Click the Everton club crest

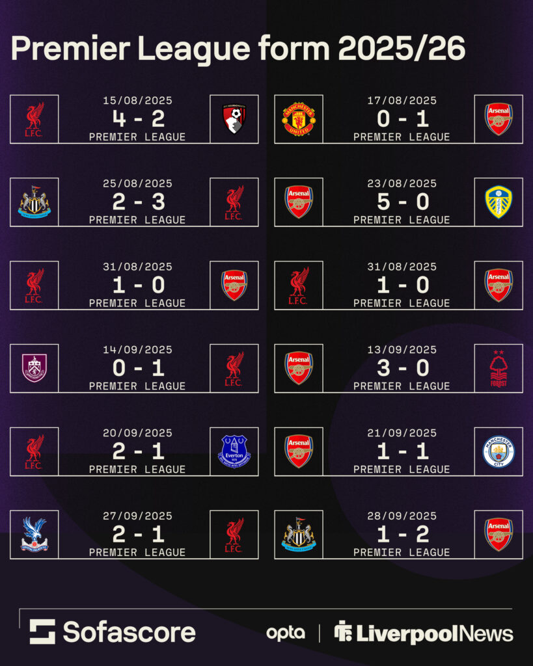[x=234, y=451]
